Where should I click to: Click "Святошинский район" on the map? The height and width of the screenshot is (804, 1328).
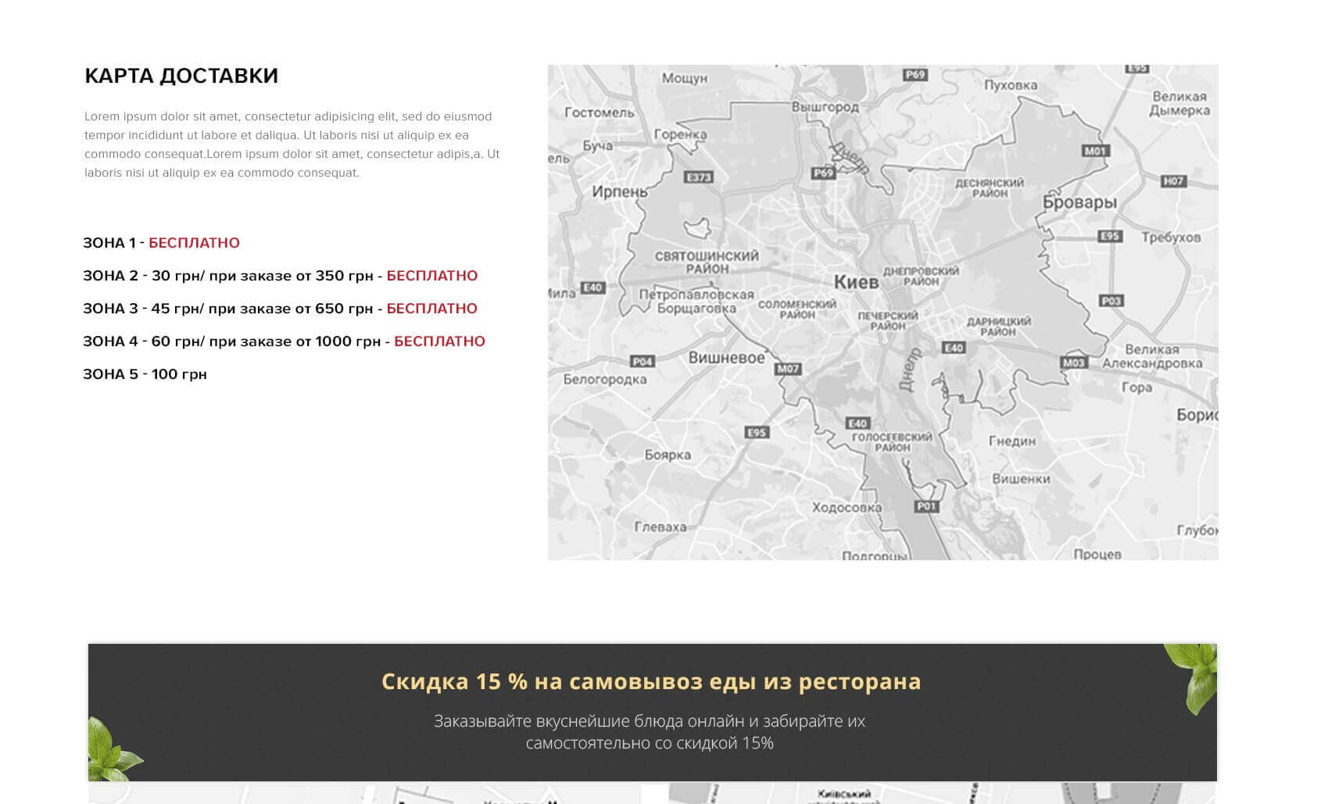click(707, 262)
